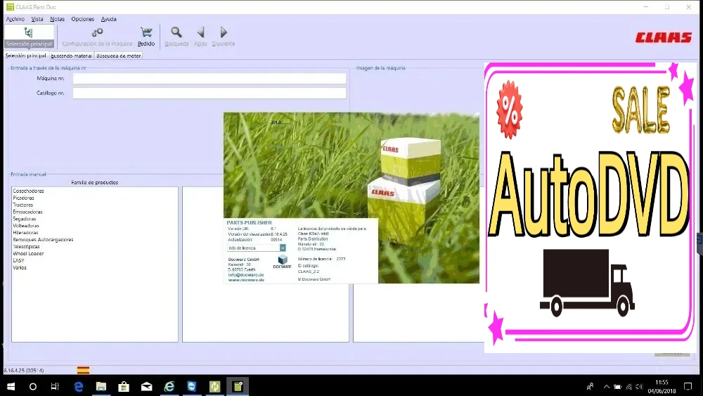The width and height of the screenshot is (703, 396).
Task: Open Microsoft Store from taskbar
Action: (124, 386)
